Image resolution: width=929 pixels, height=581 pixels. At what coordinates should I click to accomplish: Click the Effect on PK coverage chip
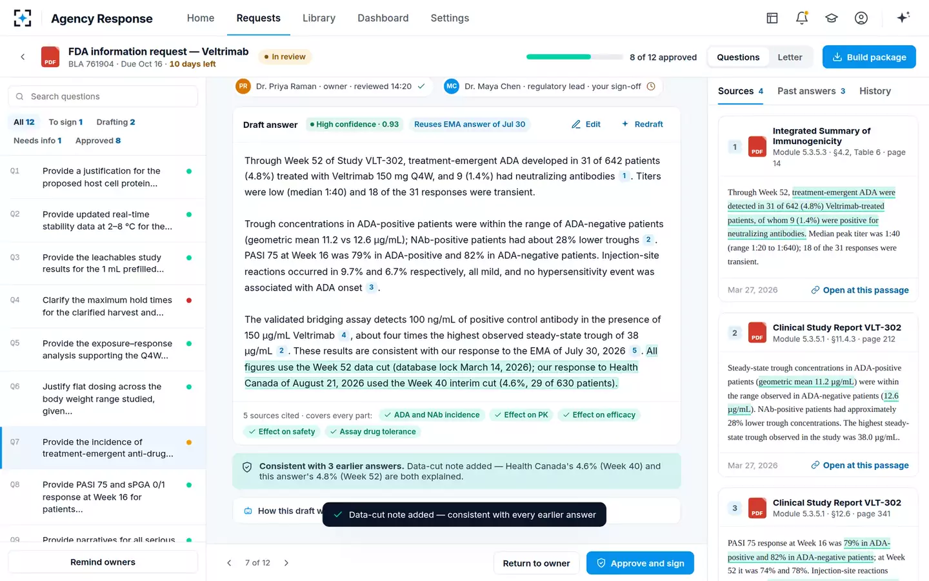[520, 414]
